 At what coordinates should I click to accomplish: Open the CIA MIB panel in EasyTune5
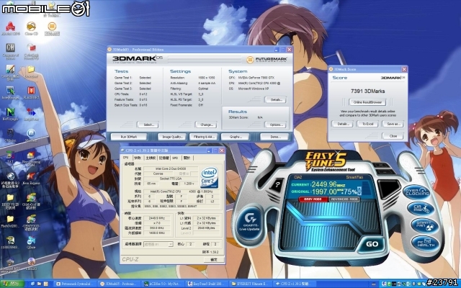click(421, 209)
